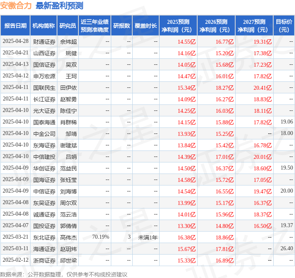This screenshot has width=295, height=278.
Task: Click the 安徽合力 title text
Action: tap(16, 6)
